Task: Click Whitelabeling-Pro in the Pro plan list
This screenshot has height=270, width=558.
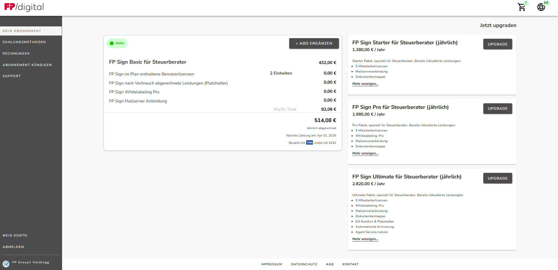Action: click(369, 136)
